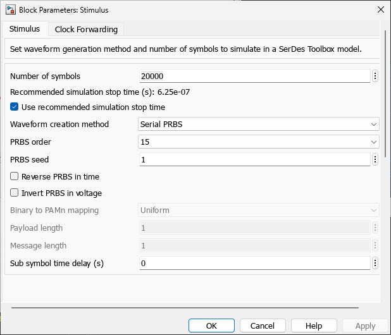This screenshot has width=391, height=335.
Task: Click the options dots beside Sub symbol time delay
Action: click(375, 263)
